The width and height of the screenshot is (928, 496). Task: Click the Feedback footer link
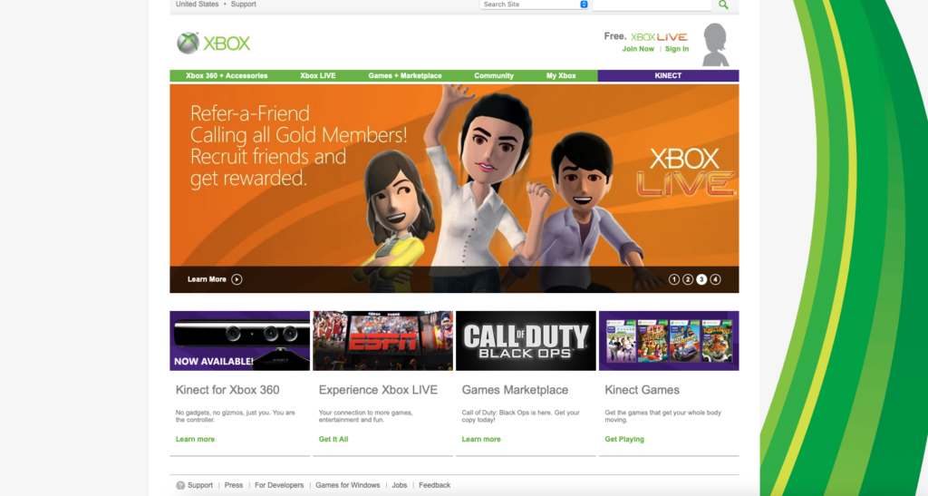pyautogui.click(x=435, y=485)
